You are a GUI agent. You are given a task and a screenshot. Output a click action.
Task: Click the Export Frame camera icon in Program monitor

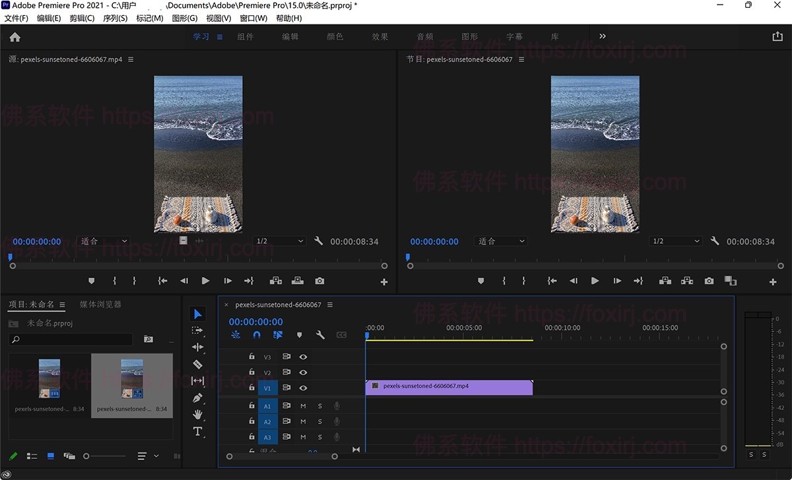(x=709, y=280)
